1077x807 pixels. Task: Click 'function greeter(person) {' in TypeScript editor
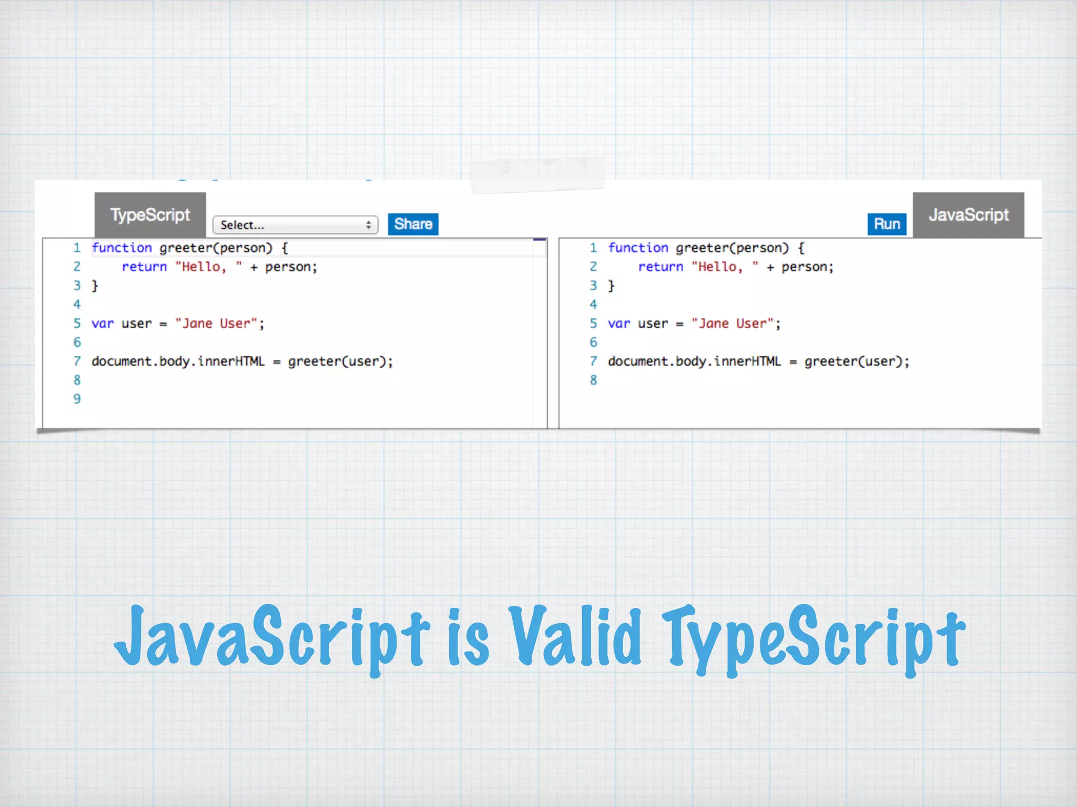coord(190,247)
